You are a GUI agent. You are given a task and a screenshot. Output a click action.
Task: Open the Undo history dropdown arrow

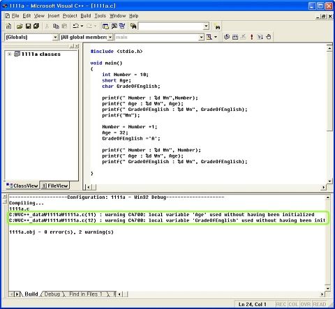coord(82,27)
